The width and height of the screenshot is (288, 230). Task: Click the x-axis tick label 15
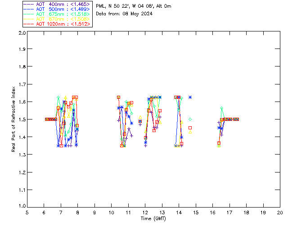196,212
